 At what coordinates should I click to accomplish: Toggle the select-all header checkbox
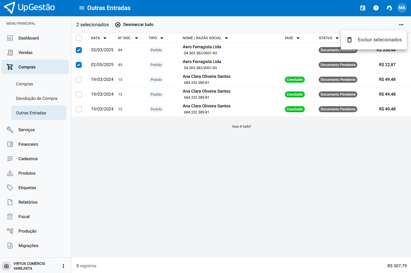[79, 38]
